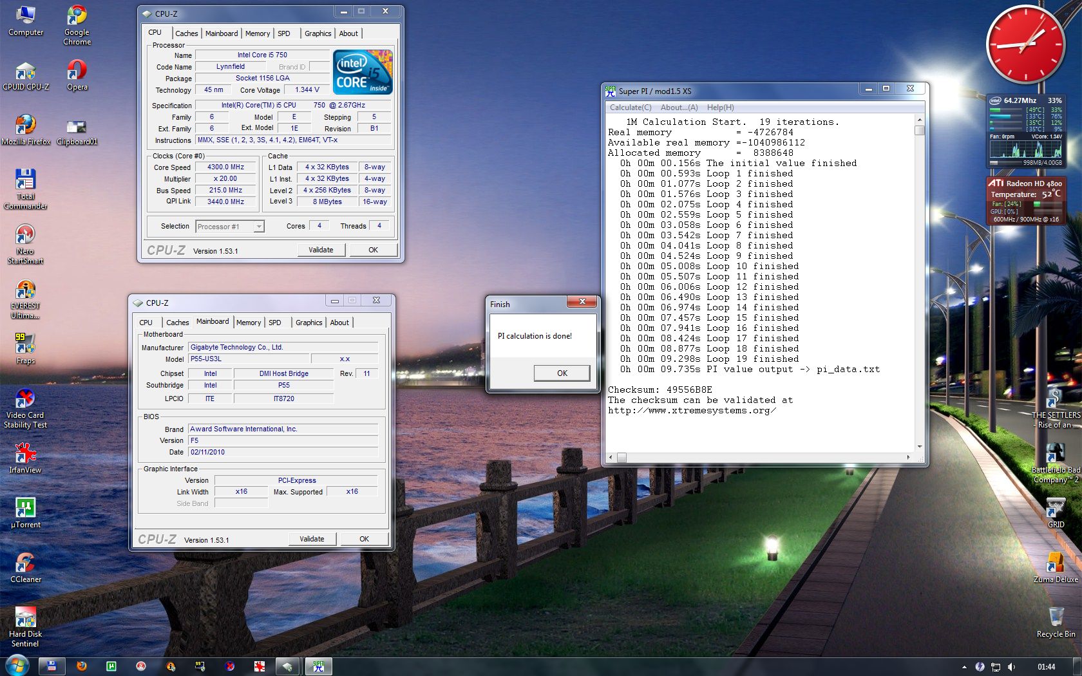
Task: Click the Checksum: 49556B8E line
Action: click(660, 390)
